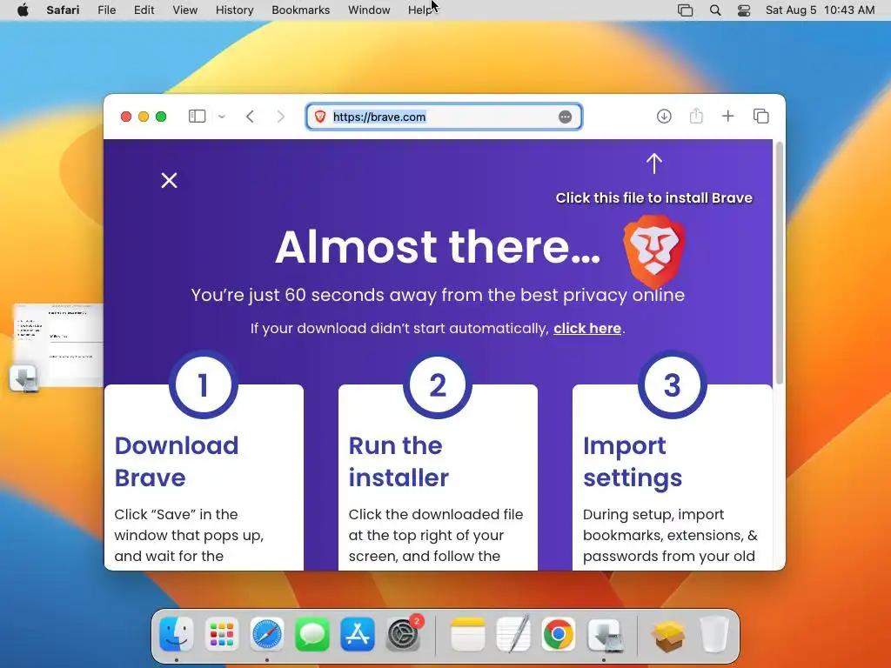Image resolution: width=891 pixels, height=668 pixels.
Task: Open the Share sheet
Action: 696,117
